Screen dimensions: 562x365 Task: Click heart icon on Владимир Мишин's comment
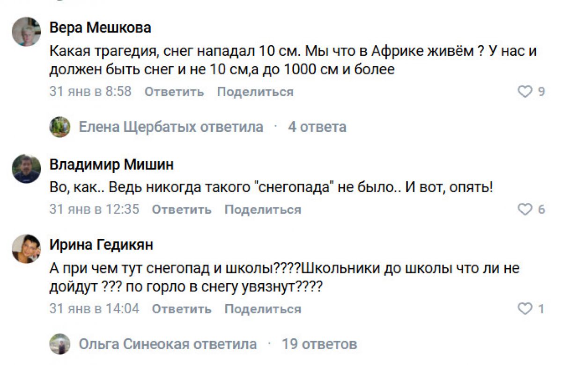(x=525, y=209)
